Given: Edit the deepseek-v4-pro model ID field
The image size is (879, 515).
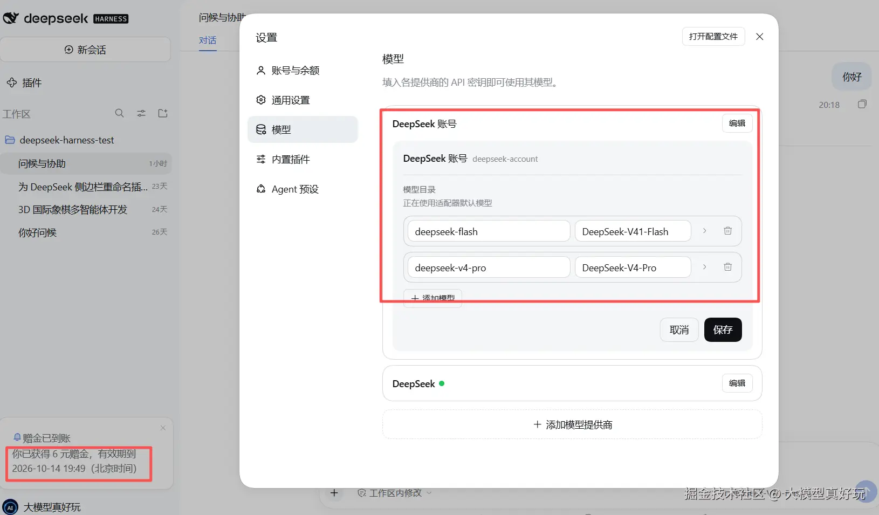Looking at the screenshot, I should pyautogui.click(x=489, y=267).
